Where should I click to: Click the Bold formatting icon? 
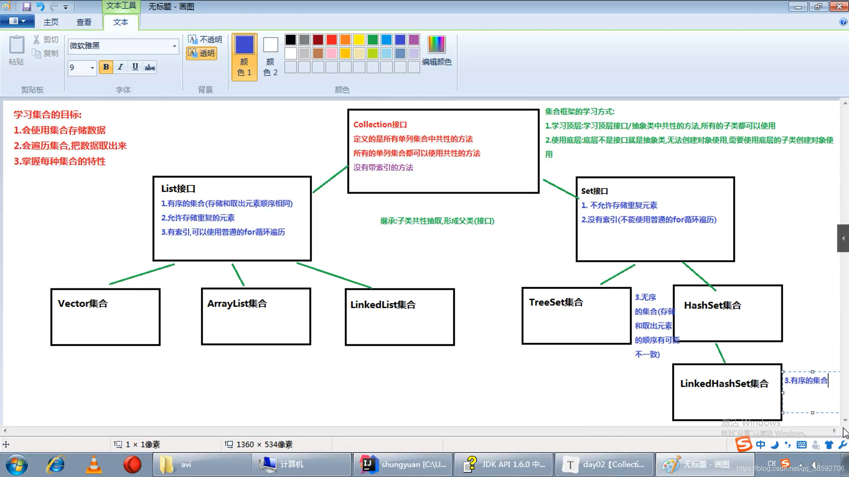coord(106,66)
